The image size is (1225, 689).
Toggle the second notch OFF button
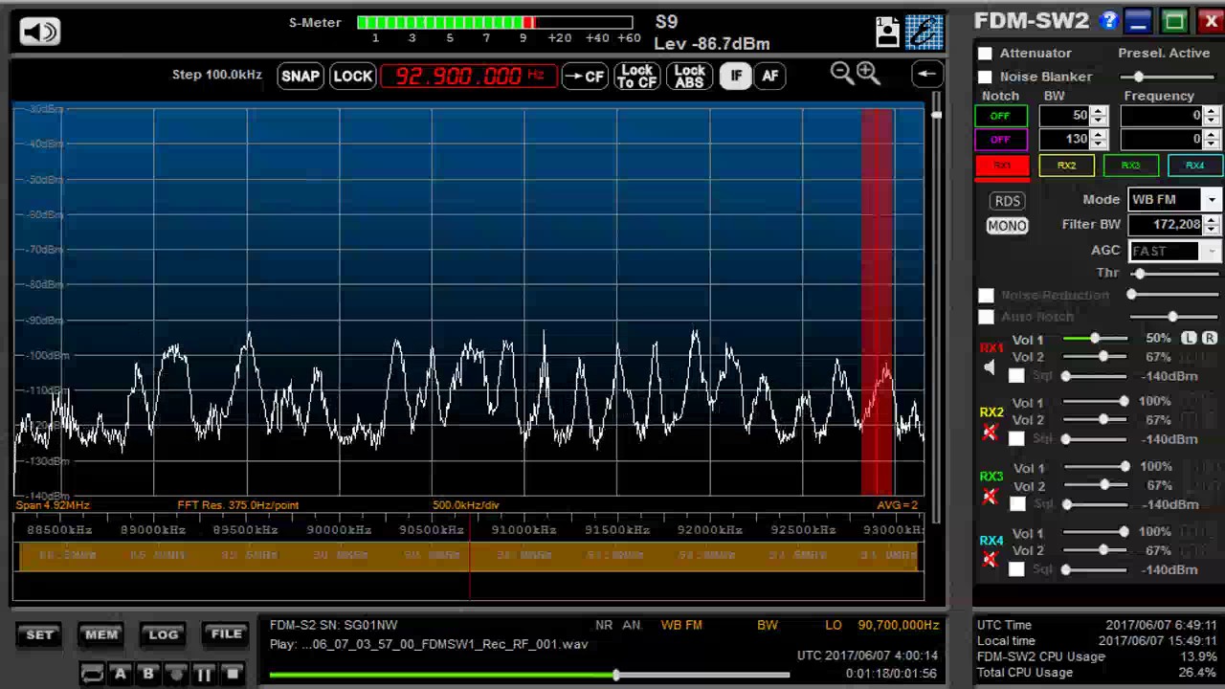coord(1001,140)
